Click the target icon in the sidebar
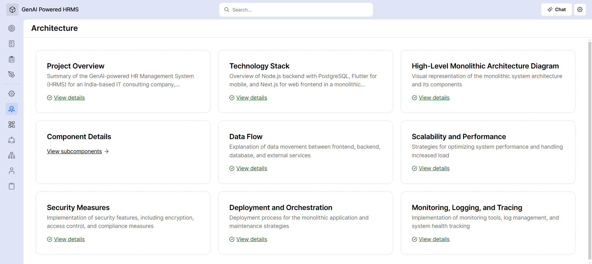Screen dimensions: 592x264 pos(12,28)
